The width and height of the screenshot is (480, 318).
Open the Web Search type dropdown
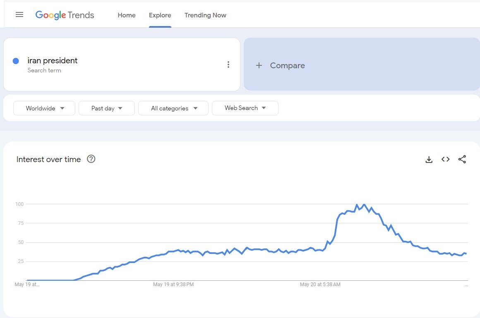coord(245,108)
